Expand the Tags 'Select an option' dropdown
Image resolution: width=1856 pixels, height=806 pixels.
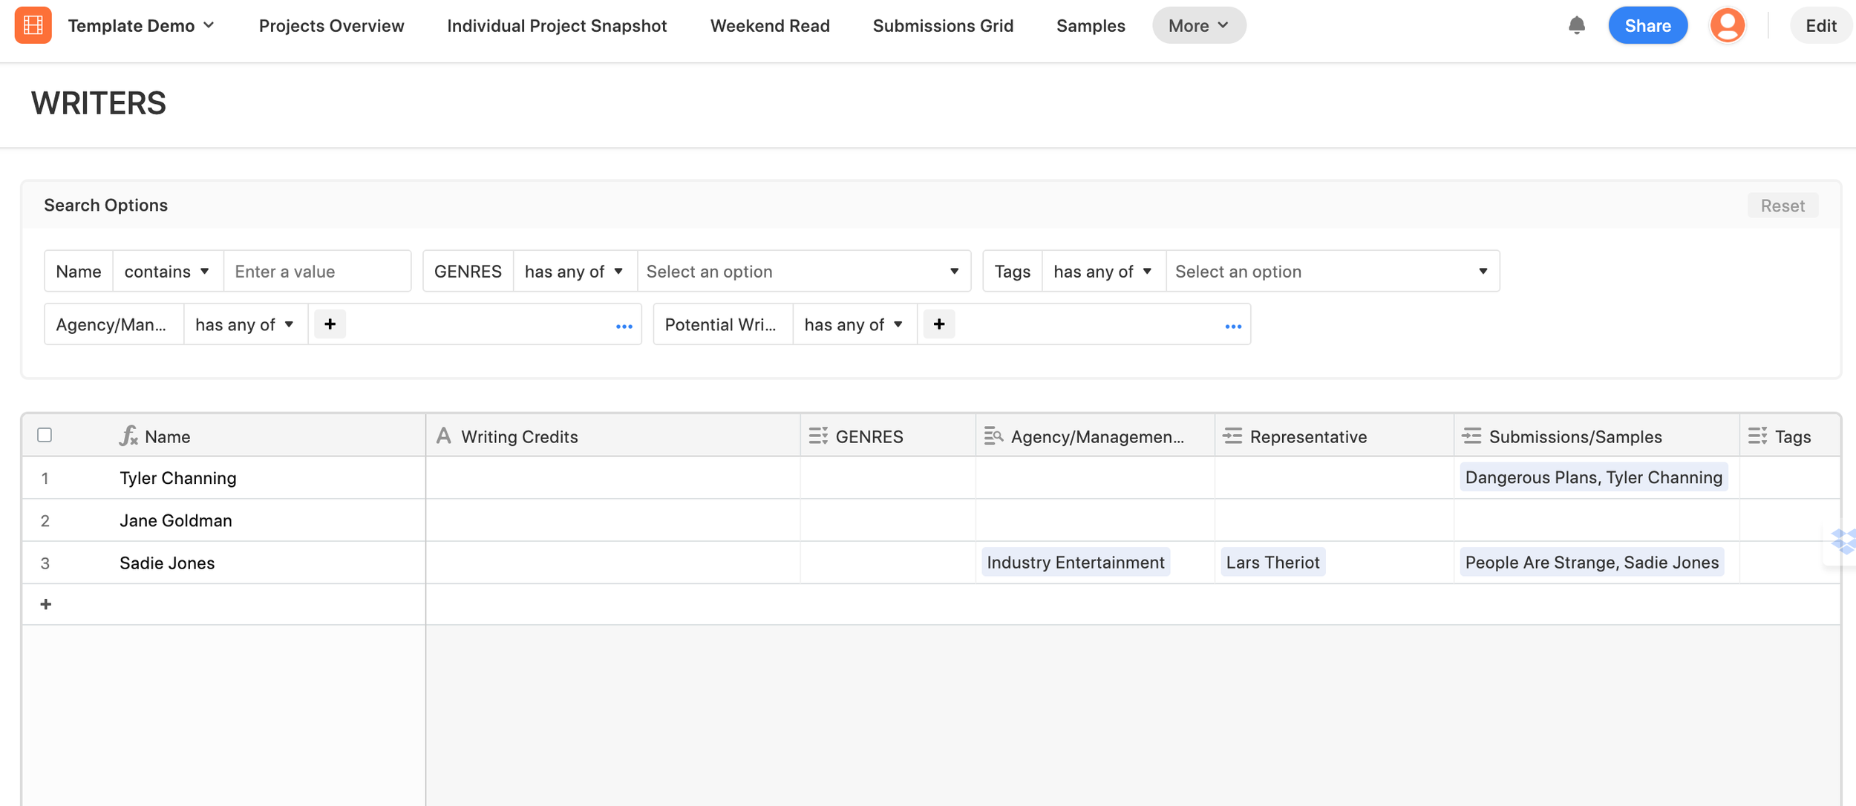(x=1332, y=272)
